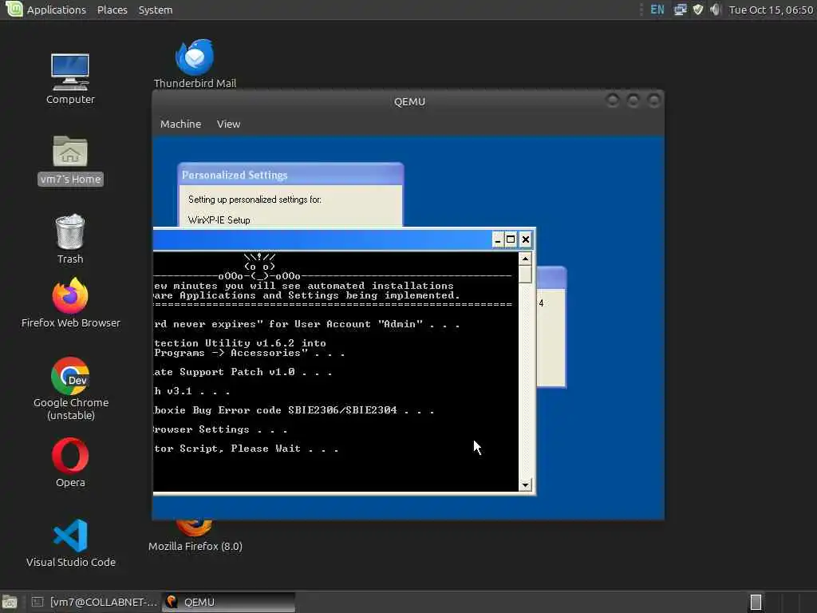Image resolution: width=817 pixels, height=613 pixels.
Task: Open the Places menu
Action: (112, 10)
